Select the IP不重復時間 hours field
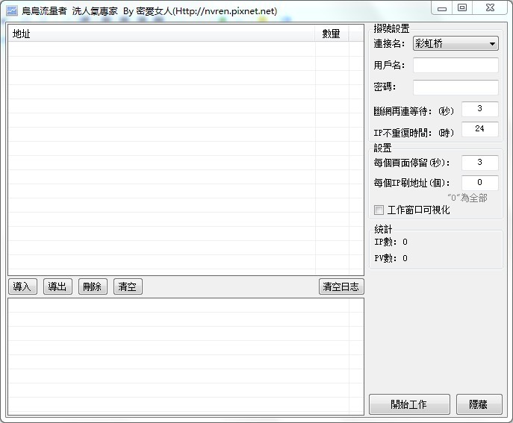This screenshot has width=513, height=423. pyautogui.click(x=480, y=129)
